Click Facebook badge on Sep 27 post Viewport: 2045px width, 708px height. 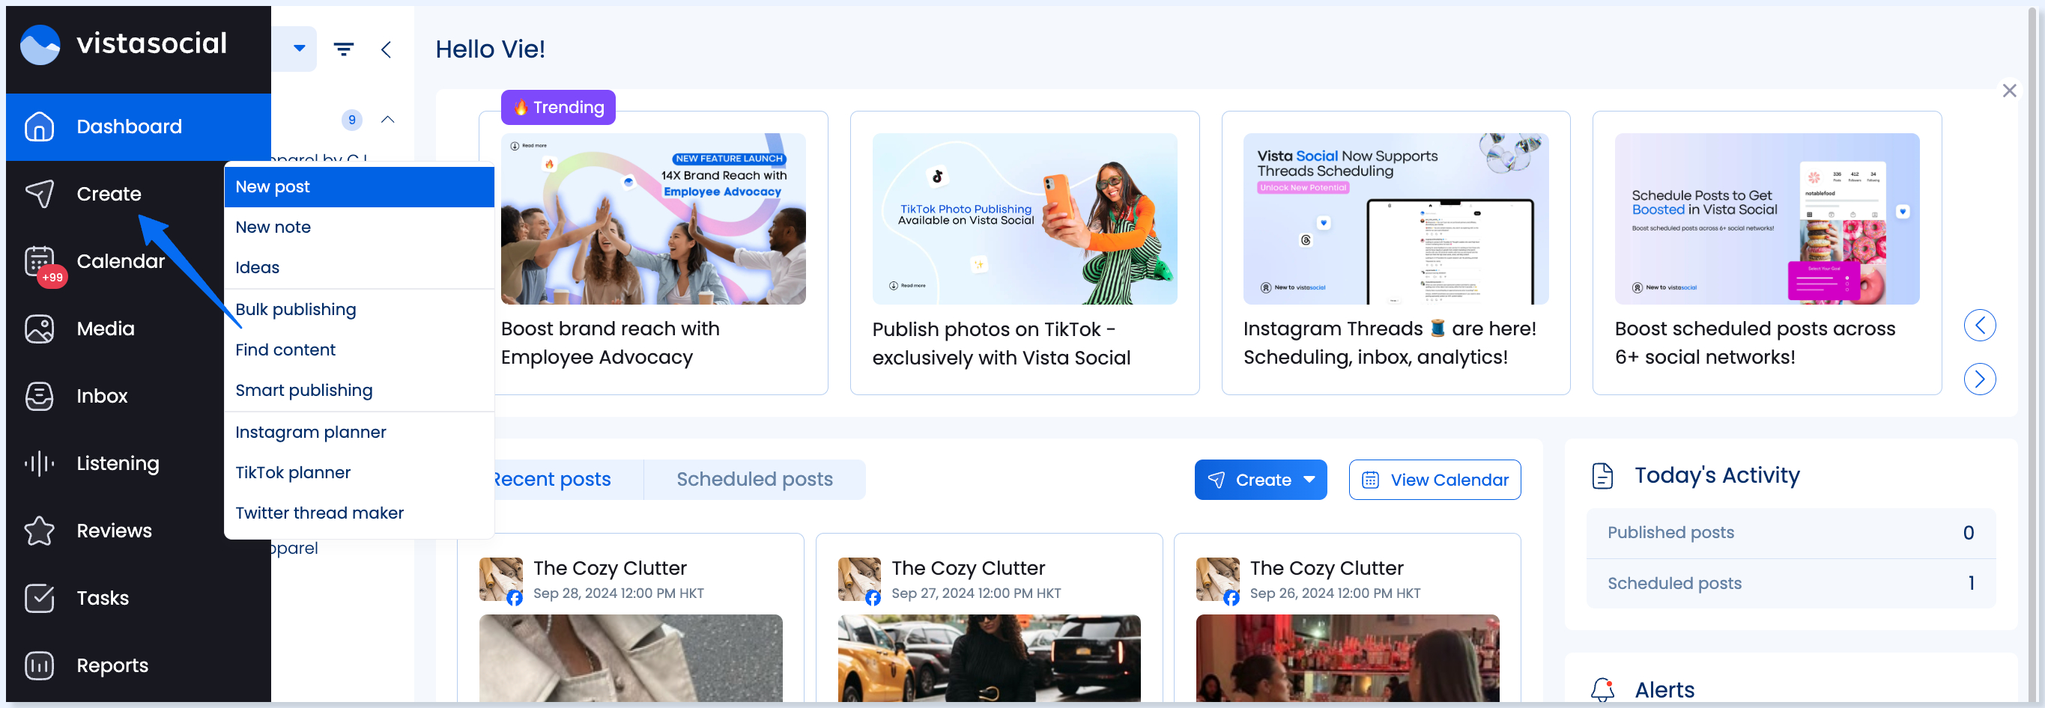tap(873, 599)
